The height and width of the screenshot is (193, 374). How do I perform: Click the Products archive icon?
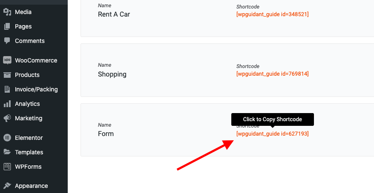[x=7, y=75]
